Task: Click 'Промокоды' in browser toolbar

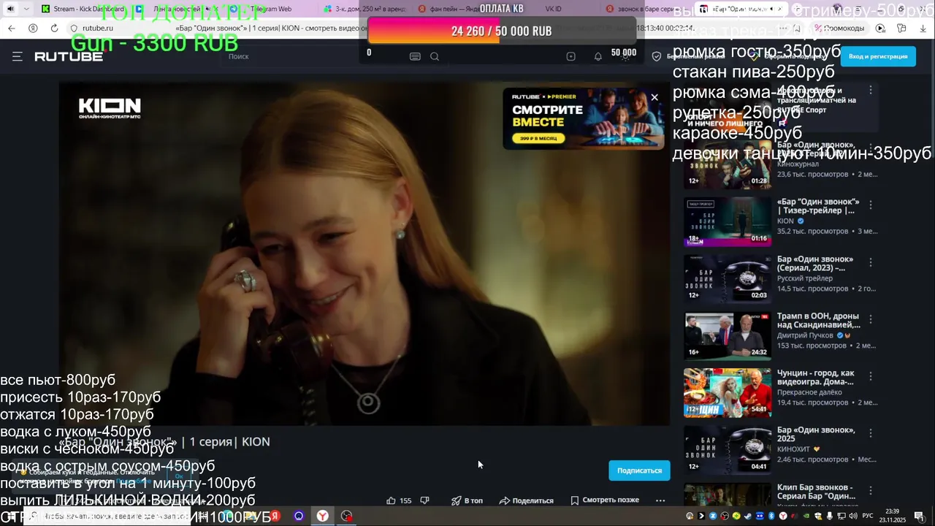Action: [x=840, y=28]
